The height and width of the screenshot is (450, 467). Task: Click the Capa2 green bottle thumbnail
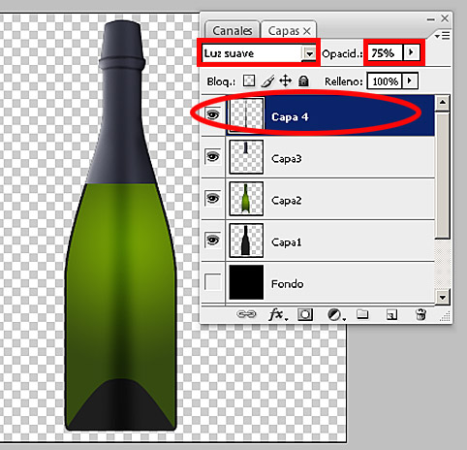coord(246,199)
